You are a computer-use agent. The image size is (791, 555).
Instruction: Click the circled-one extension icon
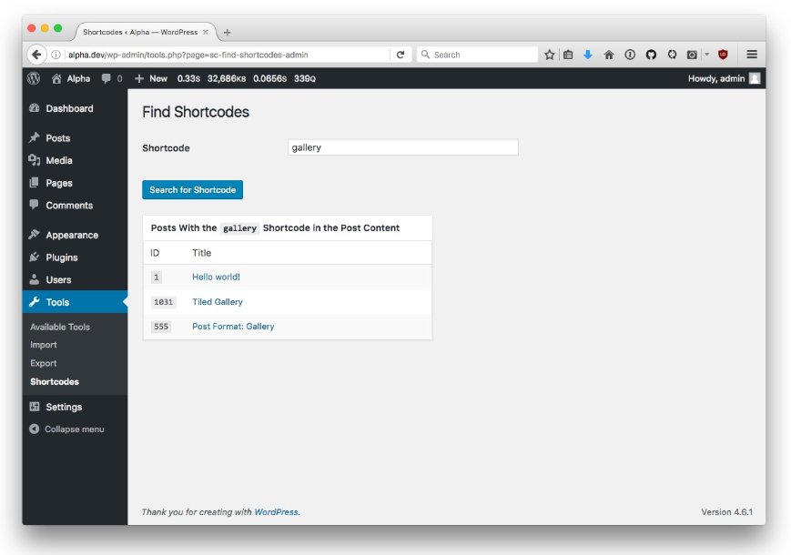tap(630, 55)
